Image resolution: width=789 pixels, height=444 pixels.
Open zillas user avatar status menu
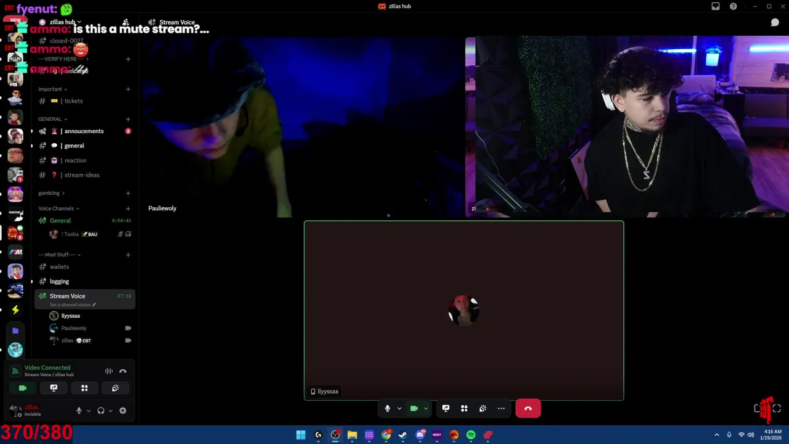coord(15,411)
